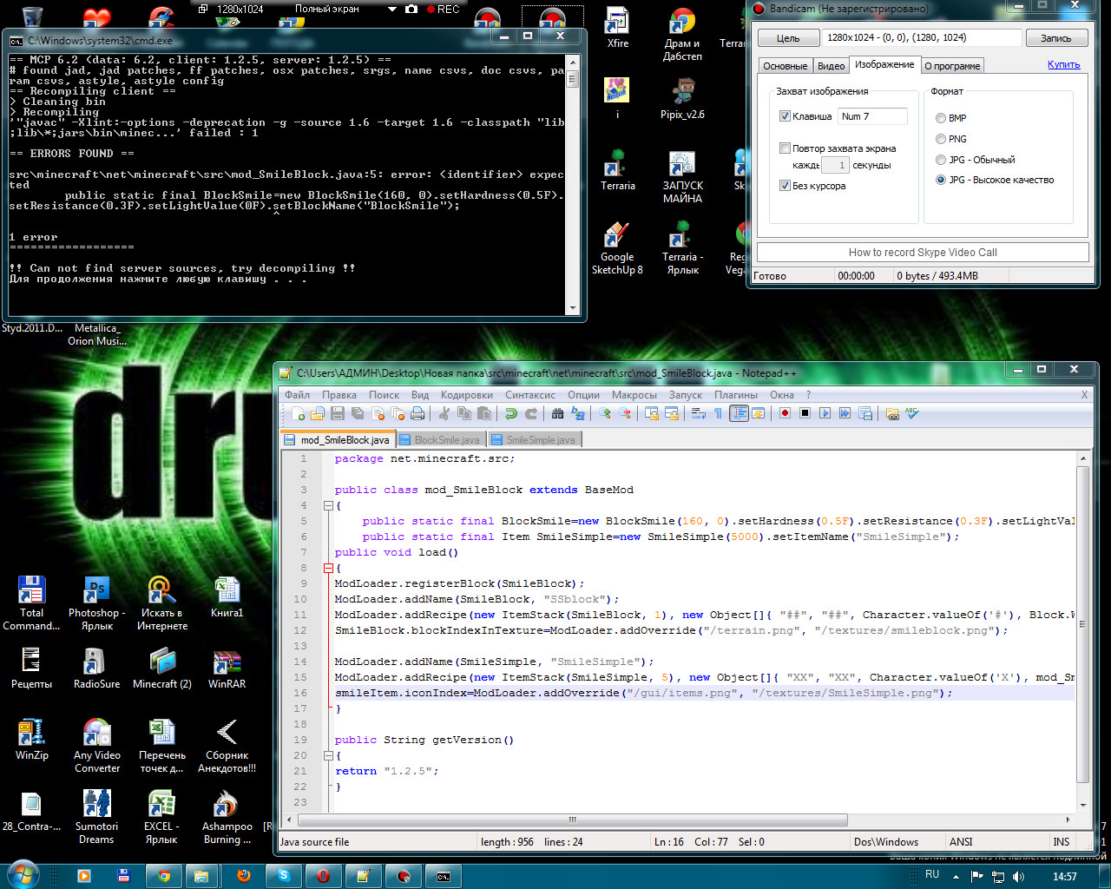
Task: Select the PNG format radio button
Action: [x=941, y=139]
